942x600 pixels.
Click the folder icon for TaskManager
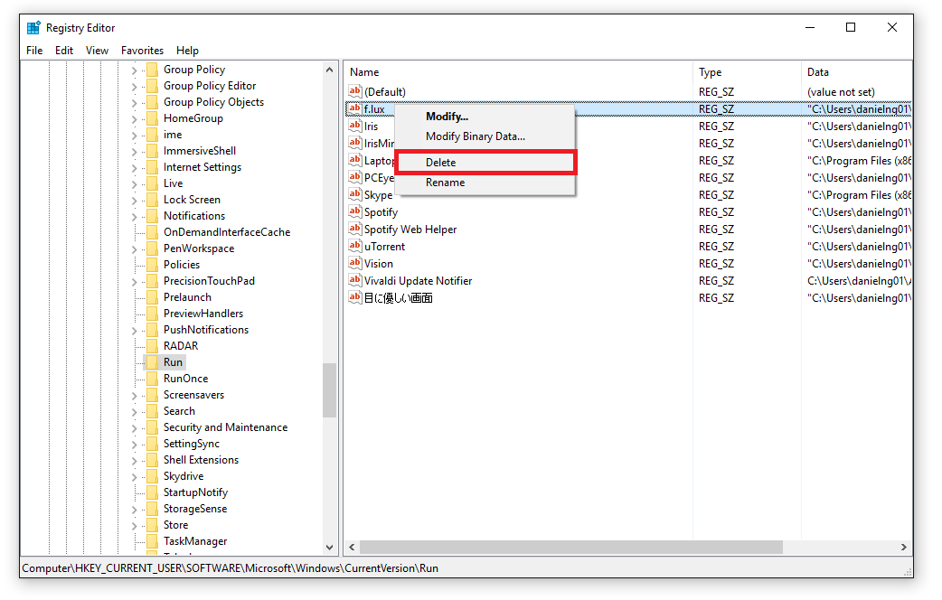[153, 541]
